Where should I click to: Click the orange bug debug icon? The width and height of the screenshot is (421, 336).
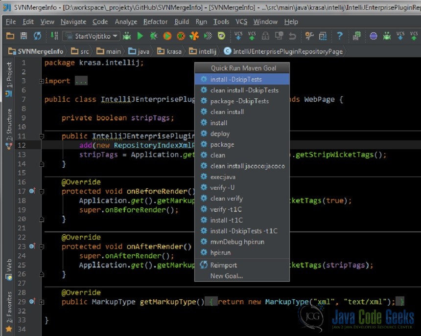click(x=181, y=36)
